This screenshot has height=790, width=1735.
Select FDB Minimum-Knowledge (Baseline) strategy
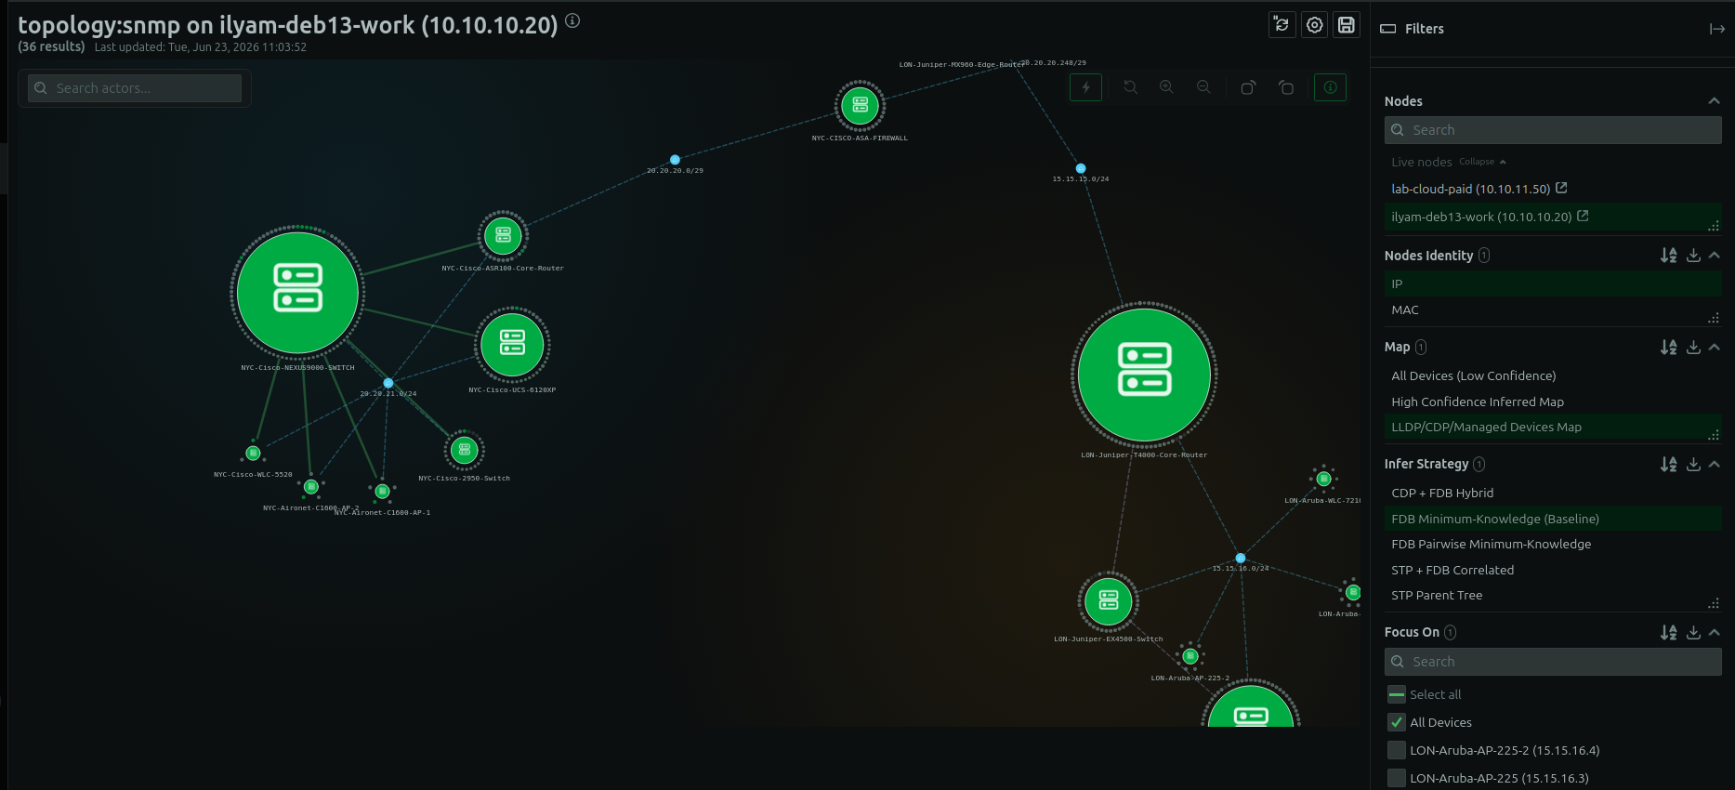point(1552,519)
